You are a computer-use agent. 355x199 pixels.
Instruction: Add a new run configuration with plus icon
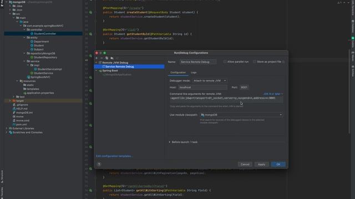point(97,58)
